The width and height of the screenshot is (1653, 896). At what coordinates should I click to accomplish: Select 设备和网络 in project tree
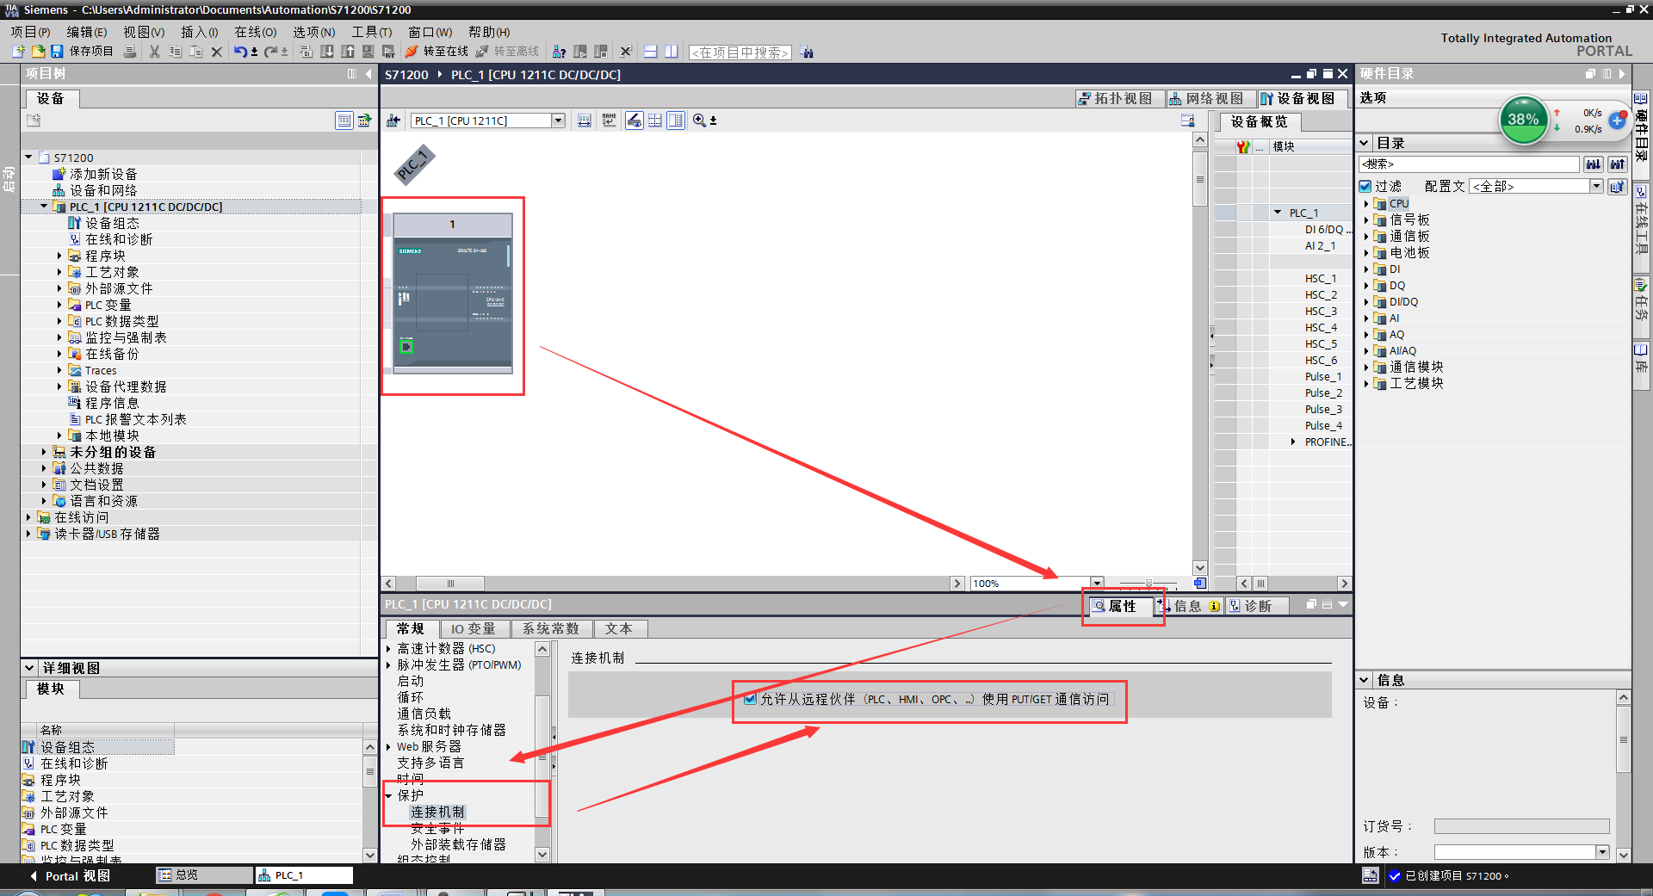coord(103,190)
